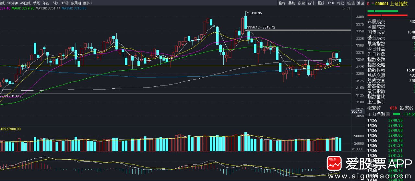Click the X1000 volume scale box
The height and width of the screenshot is (181, 415).
(x=357, y=149)
